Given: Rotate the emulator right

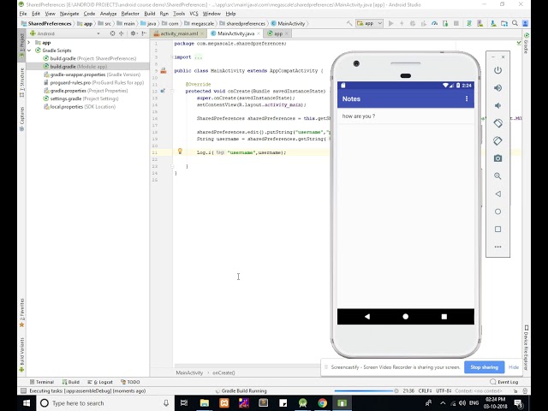Looking at the screenshot, I should point(497,140).
